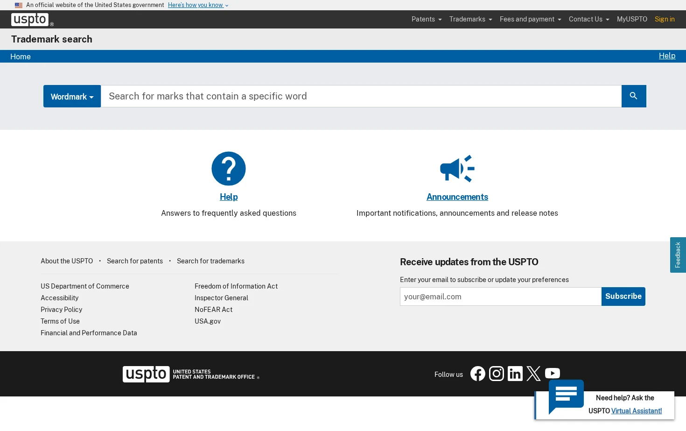Click the footer USPTO logo
This screenshot has width=686, height=431.
(x=191, y=374)
